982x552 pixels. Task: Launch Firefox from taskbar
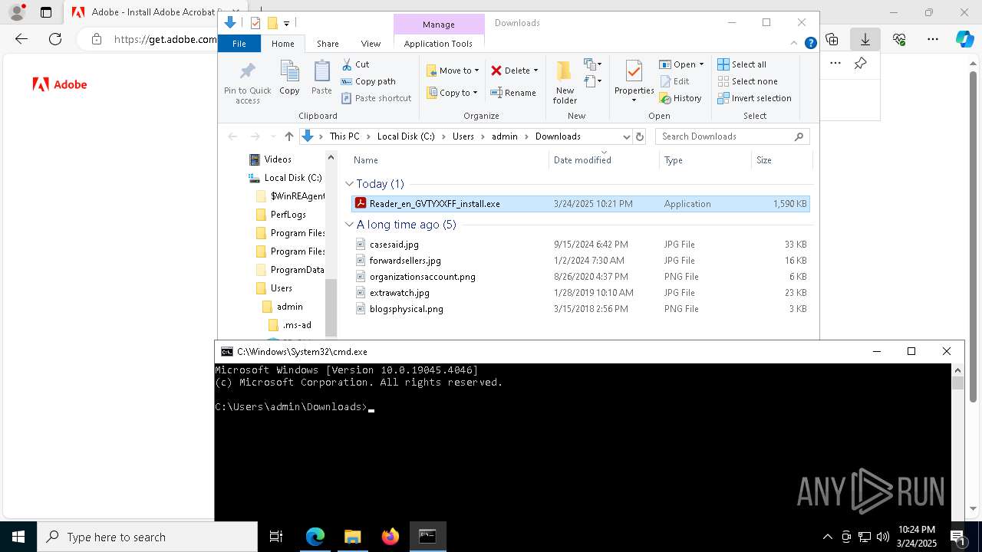click(390, 537)
